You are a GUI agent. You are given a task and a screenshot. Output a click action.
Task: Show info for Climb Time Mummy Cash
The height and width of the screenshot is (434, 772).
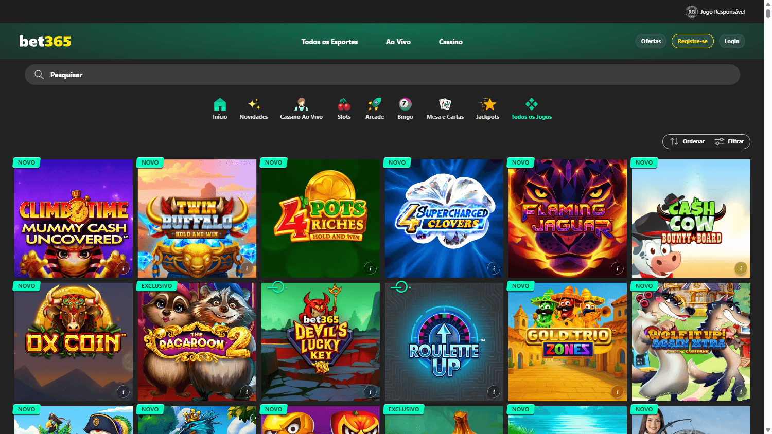point(124,268)
